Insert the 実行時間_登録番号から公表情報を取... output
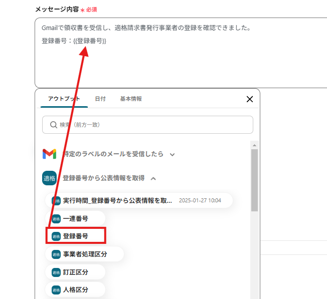The width and height of the screenshot is (327, 299). coord(139,200)
